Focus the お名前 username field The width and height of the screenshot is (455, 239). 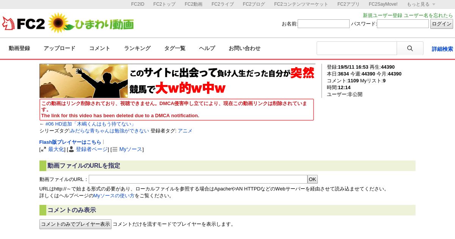coord(324,24)
